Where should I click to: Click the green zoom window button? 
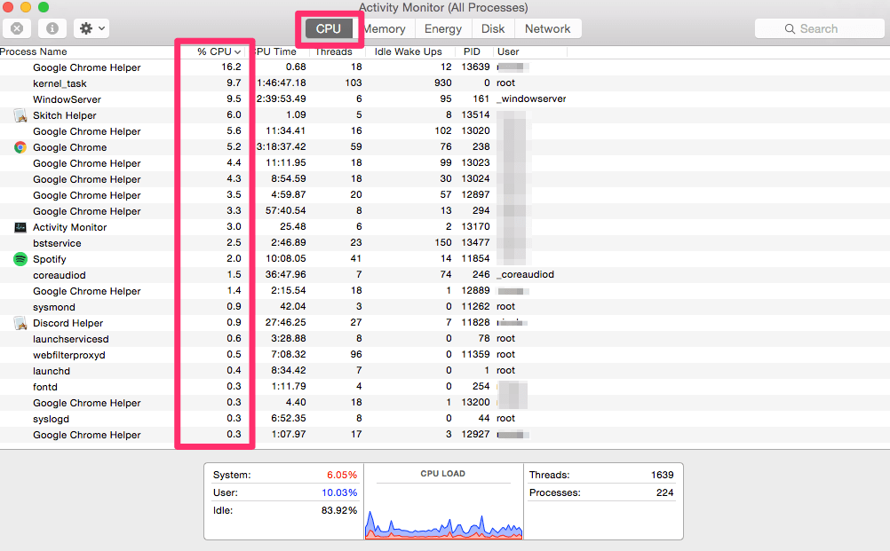click(x=44, y=7)
